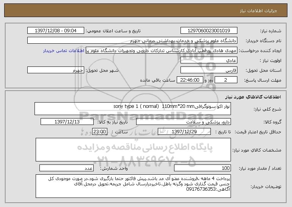Click the label توضیحات خریدار
Viewport: 292px width, 207px height.
click(x=266, y=186)
